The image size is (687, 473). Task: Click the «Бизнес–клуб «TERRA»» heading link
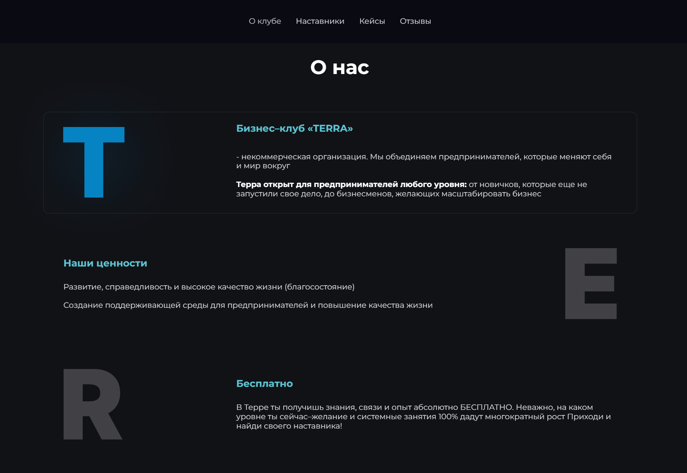click(294, 128)
